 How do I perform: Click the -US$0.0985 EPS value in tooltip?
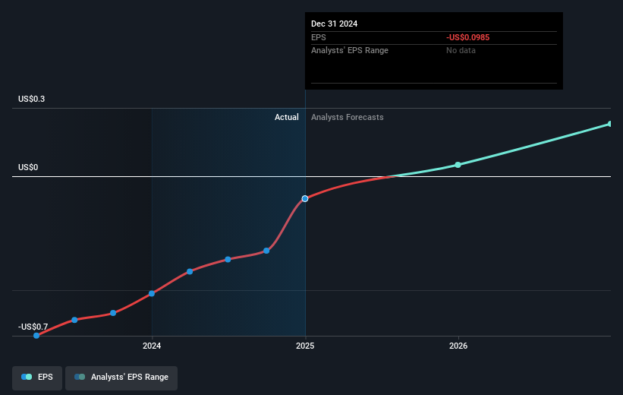click(467, 37)
